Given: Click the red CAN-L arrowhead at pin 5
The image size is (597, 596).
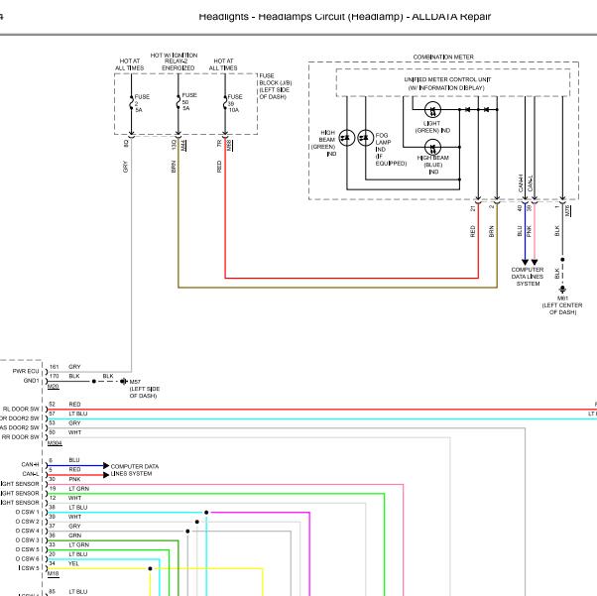Looking at the screenshot, I should [106, 475].
